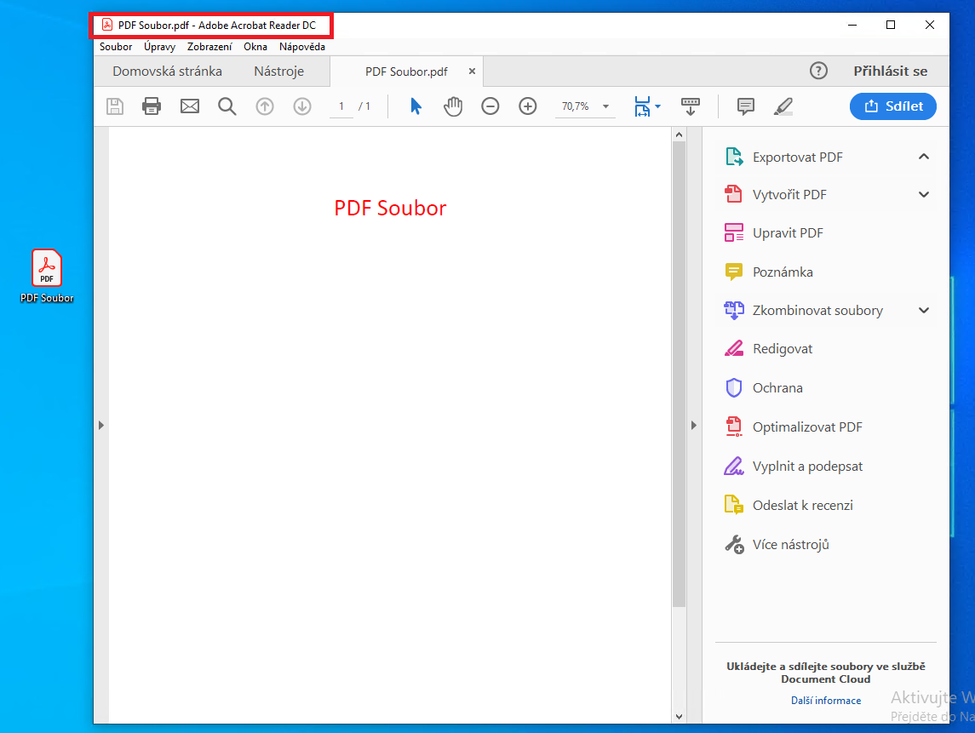Click the Zoom in plus icon

click(x=528, y=106)
